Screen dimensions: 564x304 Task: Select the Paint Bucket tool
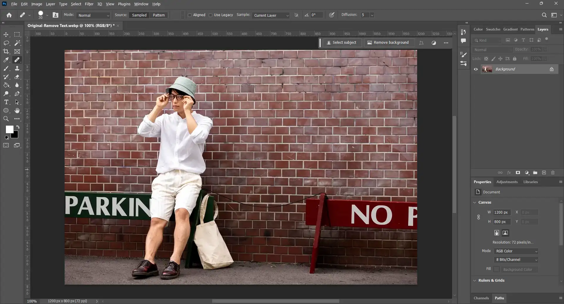[6, 85]
